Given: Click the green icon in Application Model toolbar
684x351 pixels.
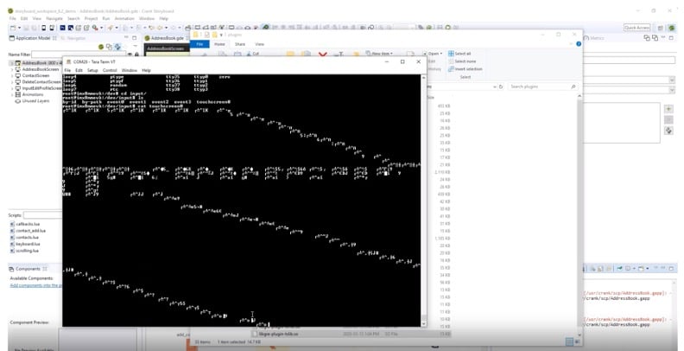Looking at the screenshot, I should click(101, 47).
